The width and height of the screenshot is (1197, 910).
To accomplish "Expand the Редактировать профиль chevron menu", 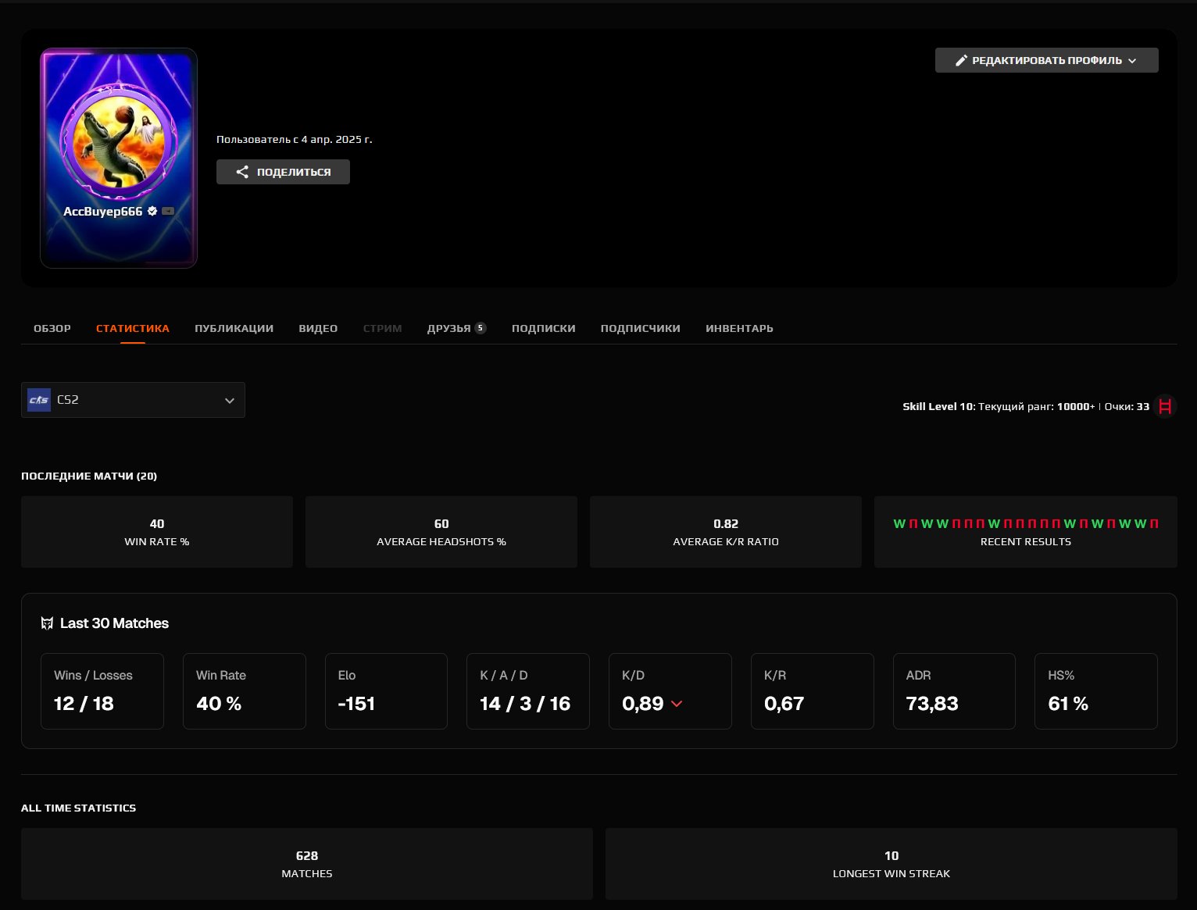I will tap(1132, 60).
